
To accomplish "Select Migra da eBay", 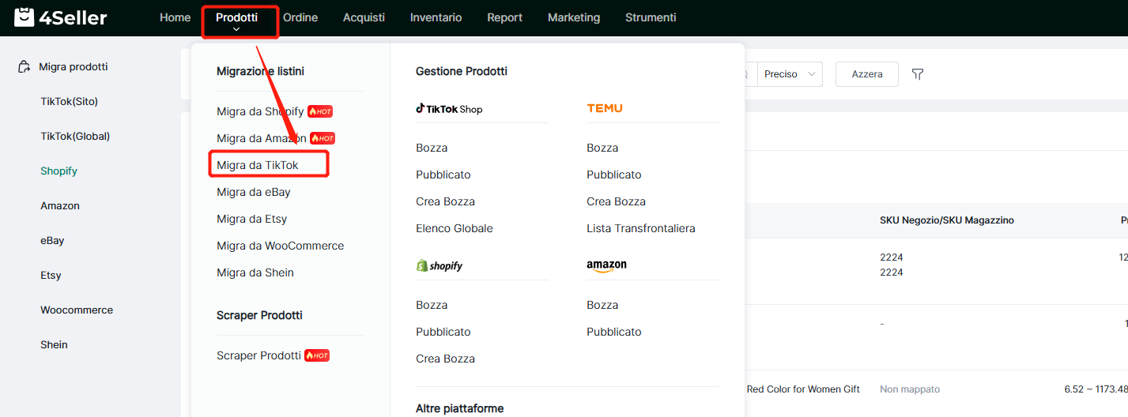I will pos(254,192).
